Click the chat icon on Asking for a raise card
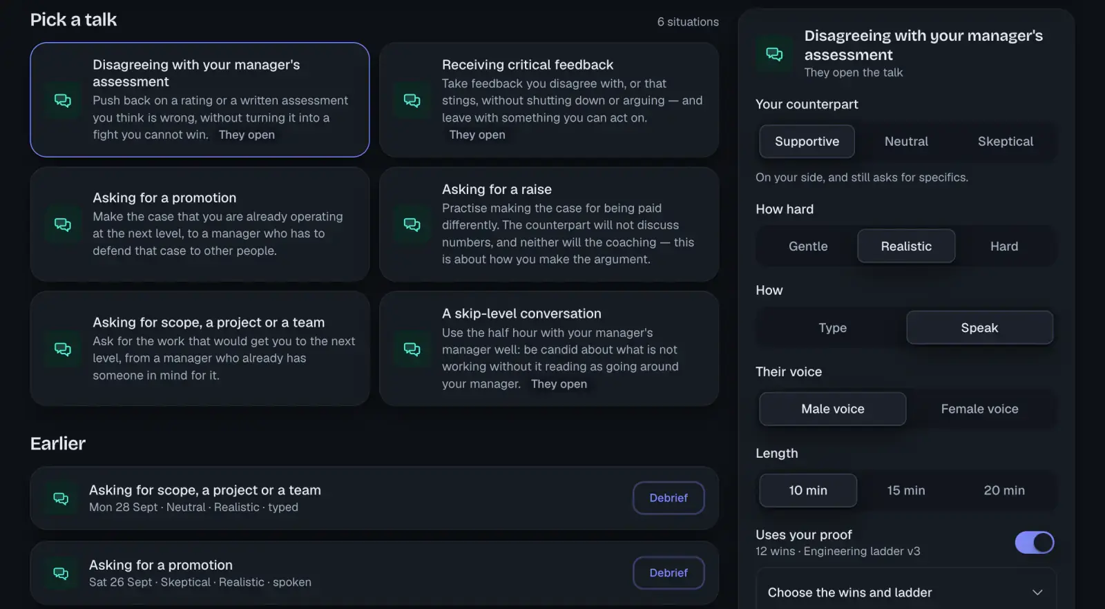Viewport: 1105px width, 609px height. (x=412, y=224)
